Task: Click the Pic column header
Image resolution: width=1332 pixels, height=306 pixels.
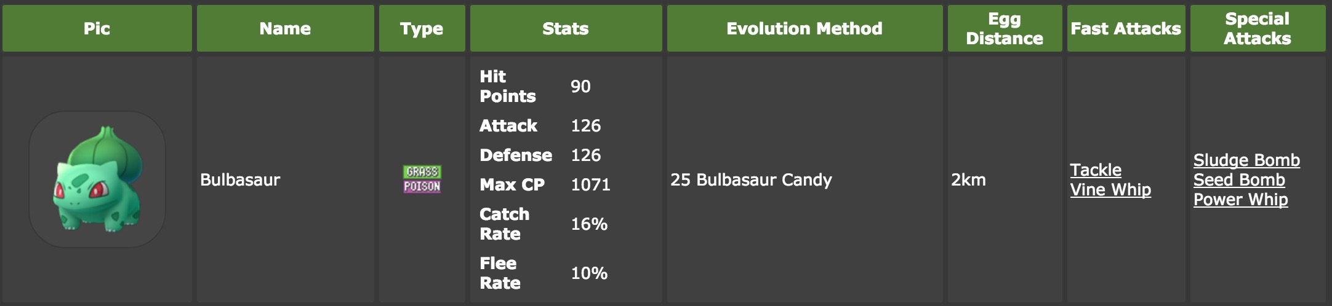Action: tap(97, 28)
